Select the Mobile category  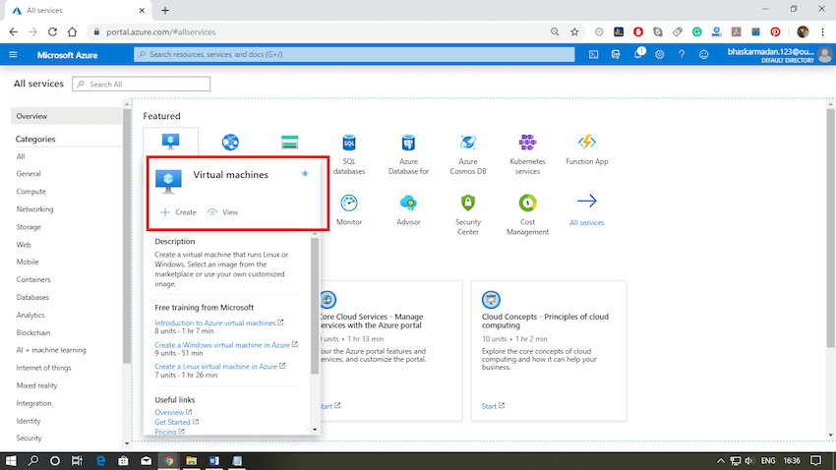(28, 262)
